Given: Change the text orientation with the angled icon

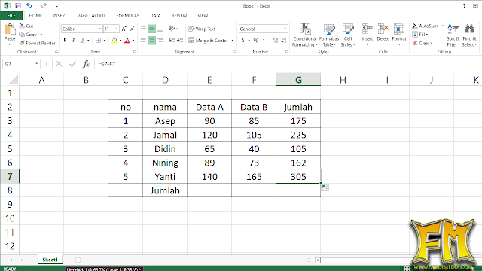Looking at the screenshot, I should 172,29.
